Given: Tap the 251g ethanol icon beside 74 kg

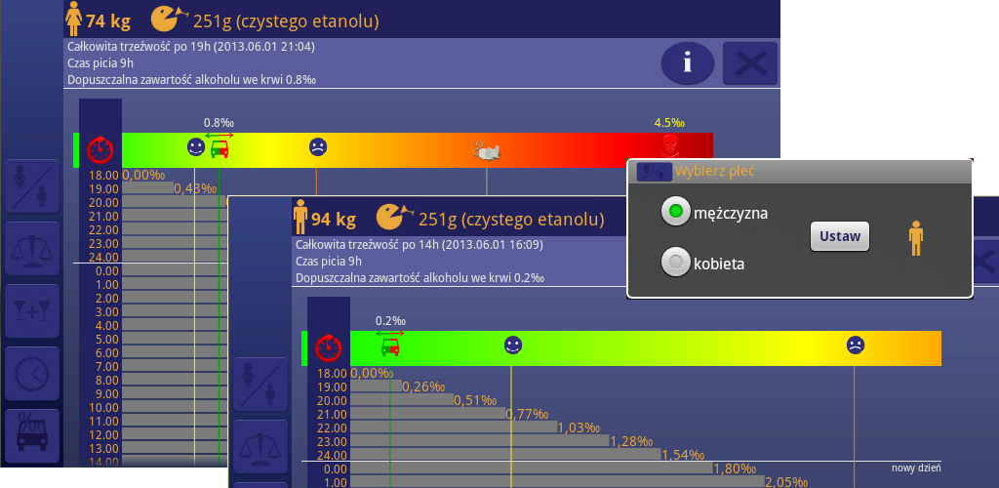Looking at the screenshot, I should [x=169, y=19].
